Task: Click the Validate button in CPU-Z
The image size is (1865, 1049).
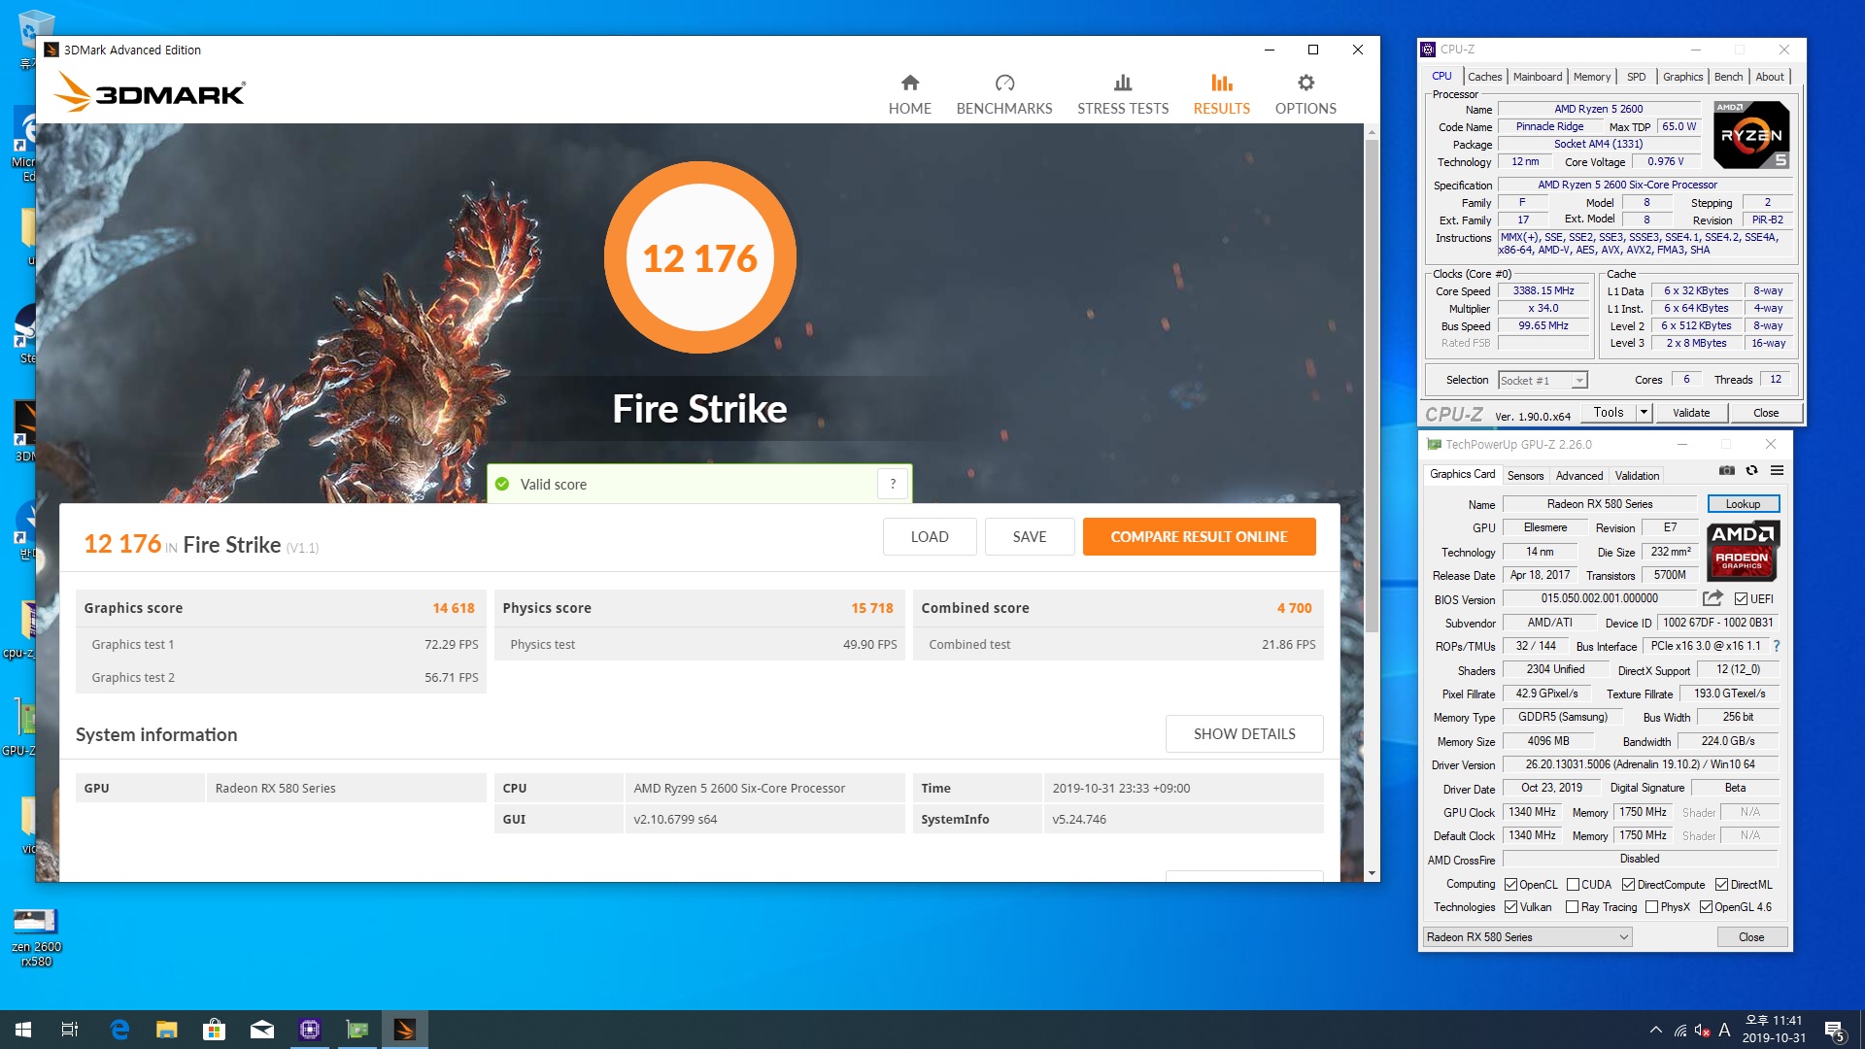Action: coord(1691,413)
